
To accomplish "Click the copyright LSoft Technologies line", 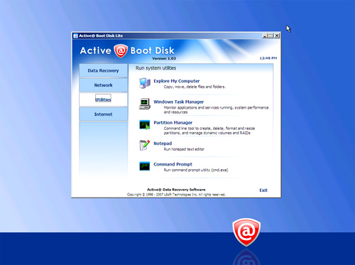I will [176, 195].
